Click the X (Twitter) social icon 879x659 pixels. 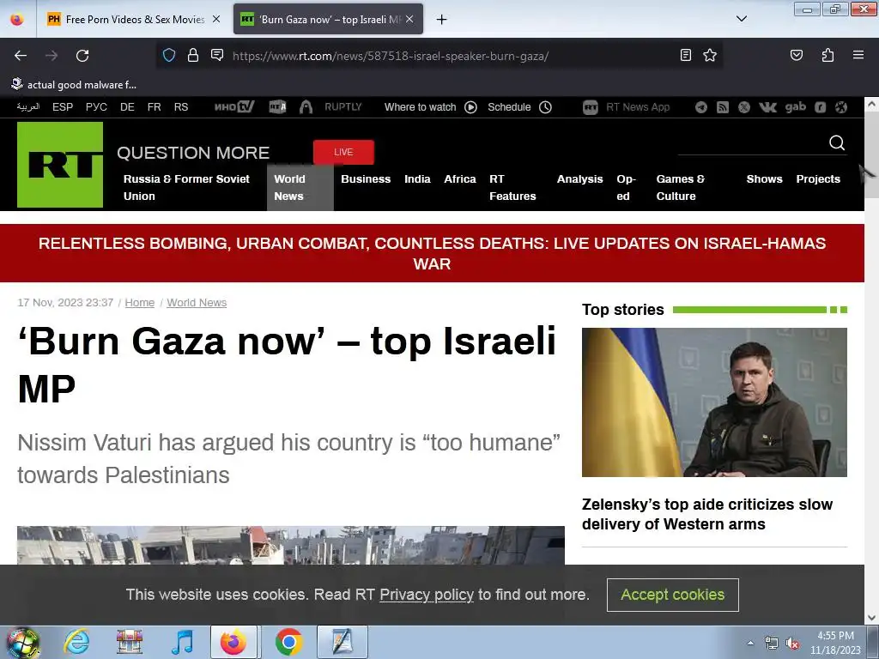tap(744, 107)
